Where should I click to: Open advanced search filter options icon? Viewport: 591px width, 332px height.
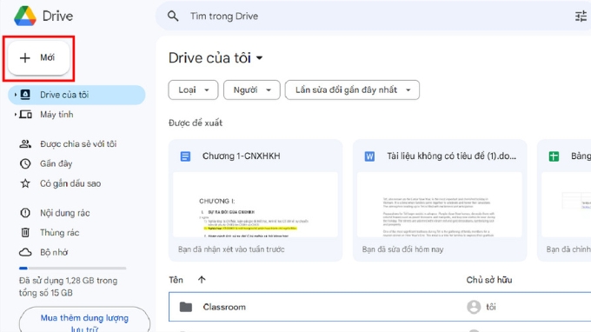pyautogui.click(x=581, y=17)
